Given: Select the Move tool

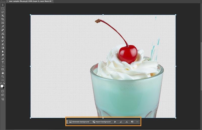Looking at the screenshot, I should (3, 5).
